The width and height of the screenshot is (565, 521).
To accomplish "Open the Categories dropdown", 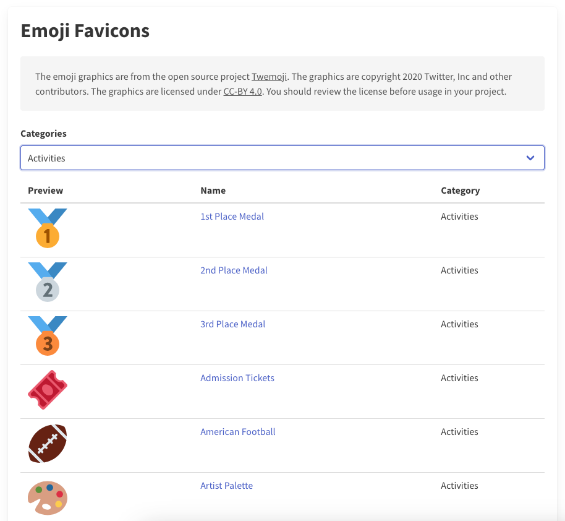I will pos(272,158).
